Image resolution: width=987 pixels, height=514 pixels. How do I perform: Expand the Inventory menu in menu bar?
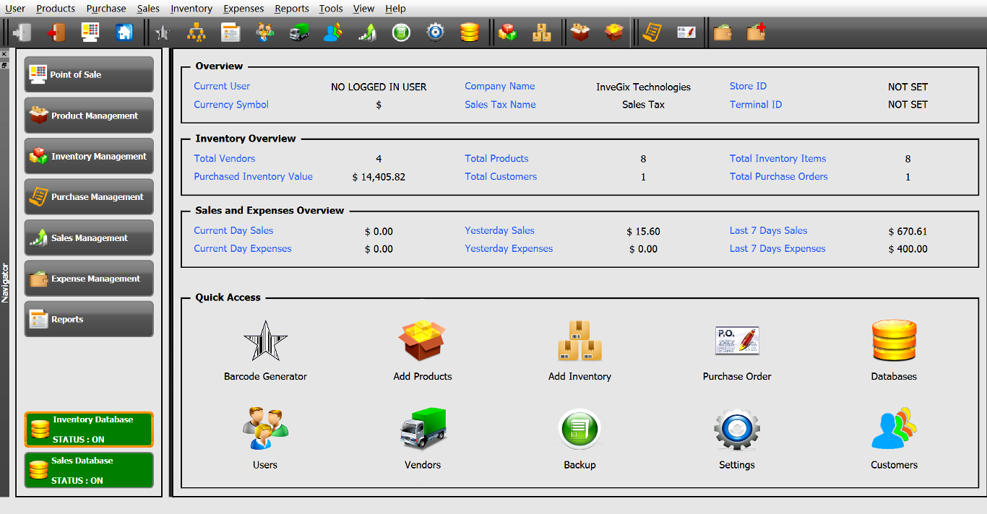pos(191,9)
